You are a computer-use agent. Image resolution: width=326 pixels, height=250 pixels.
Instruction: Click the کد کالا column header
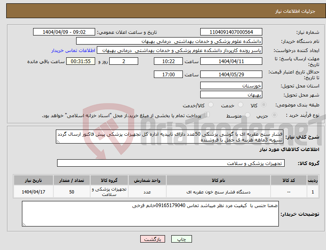[x=289, y=180]
